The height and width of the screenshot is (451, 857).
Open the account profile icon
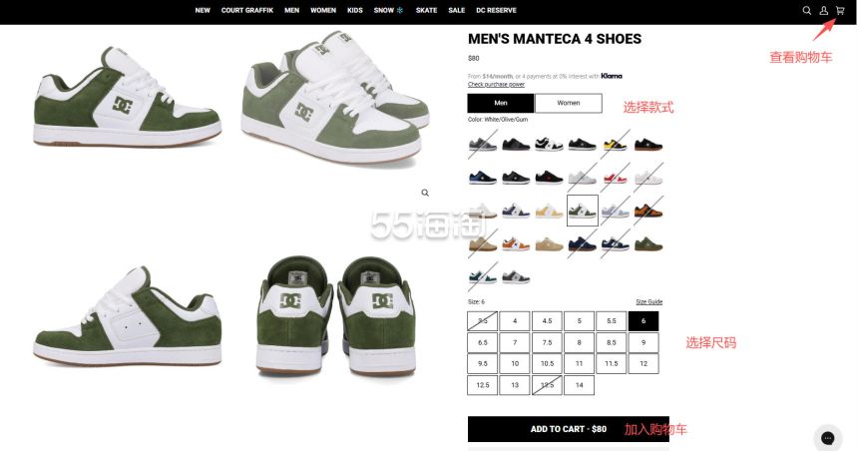pos(823,10)
